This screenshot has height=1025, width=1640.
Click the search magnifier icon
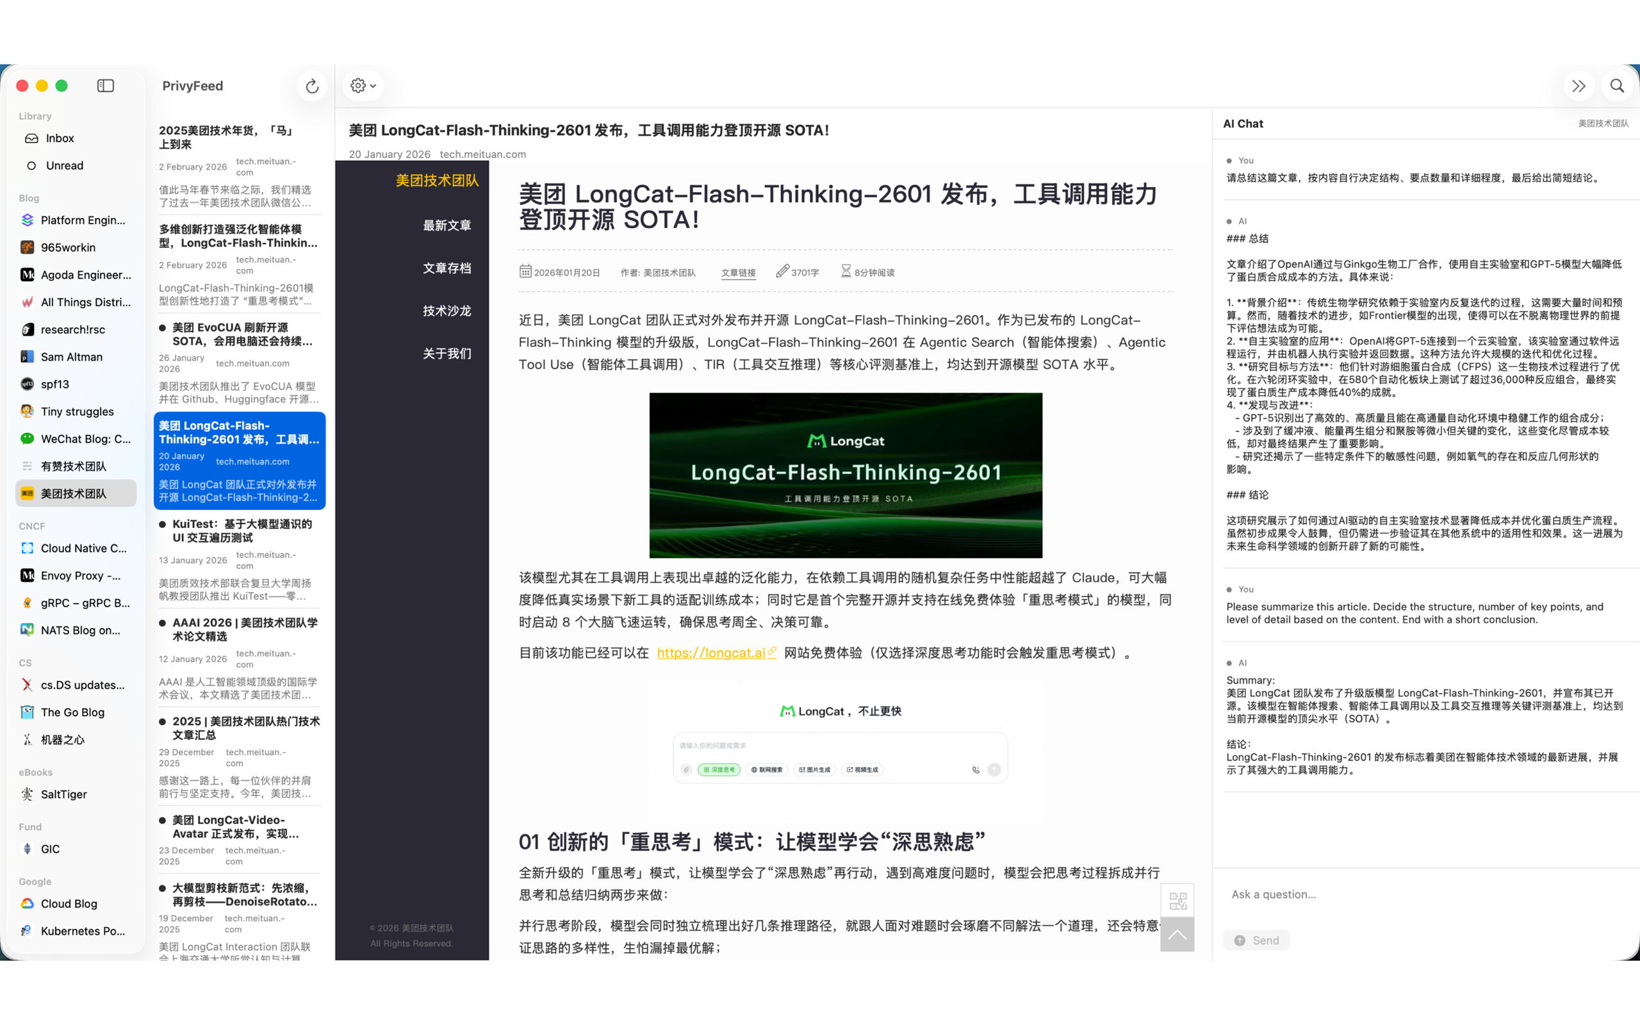coord(1617,86)
